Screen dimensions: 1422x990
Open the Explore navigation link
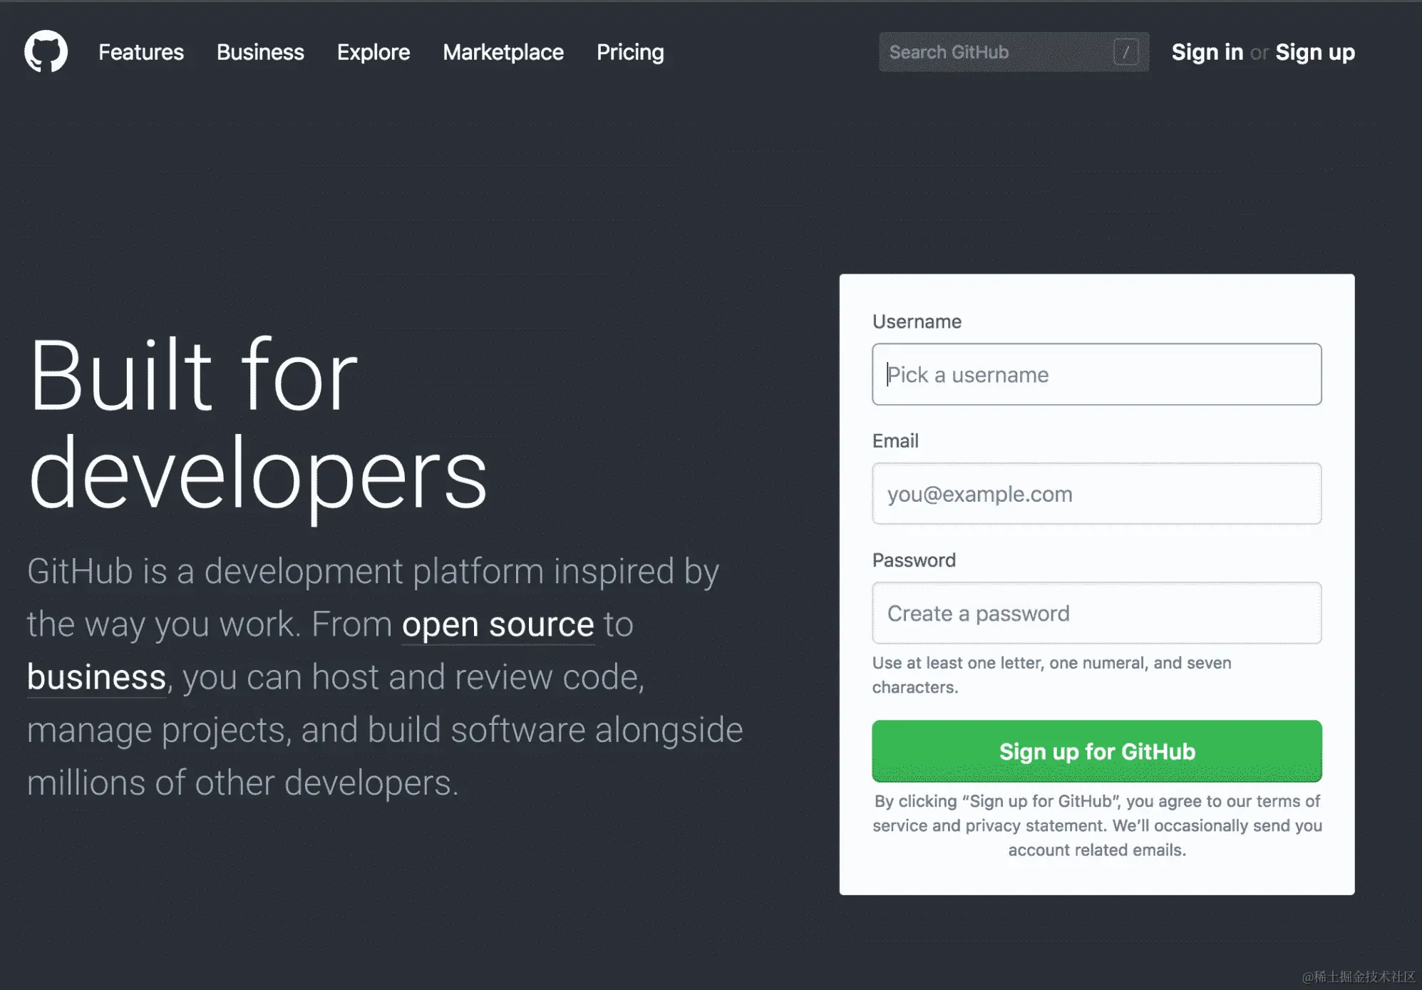pyautogui.click(x=373, y=52)
